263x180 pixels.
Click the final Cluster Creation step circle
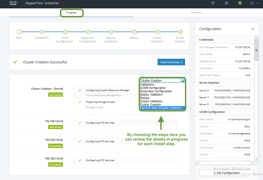pos(180,32)
